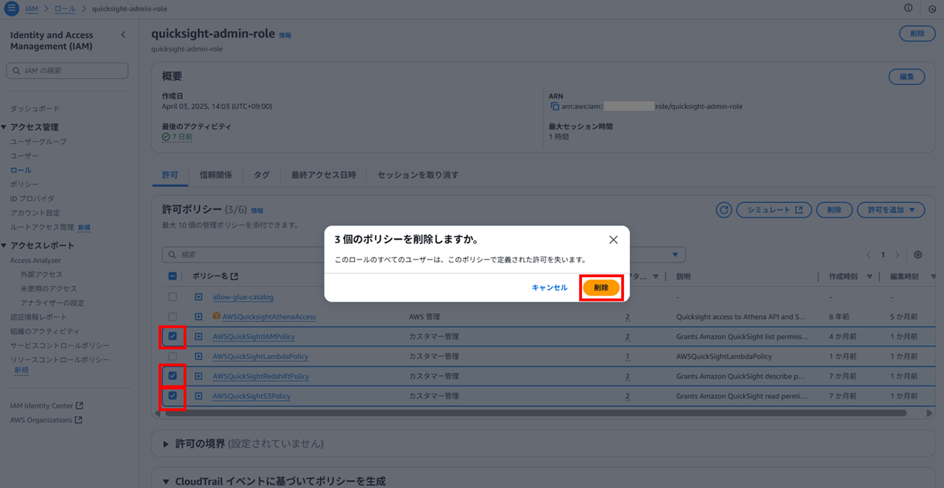This screenshot has height=488, width=944.
Task: Click the search magnifier in policy search
Action: pyautogui.click(x=173, y=254)
